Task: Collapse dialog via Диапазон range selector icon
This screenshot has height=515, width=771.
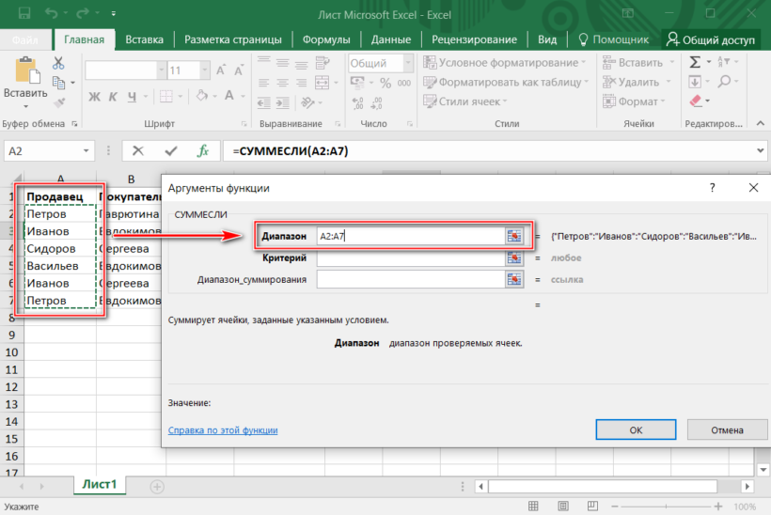Action: click(514, 236)
